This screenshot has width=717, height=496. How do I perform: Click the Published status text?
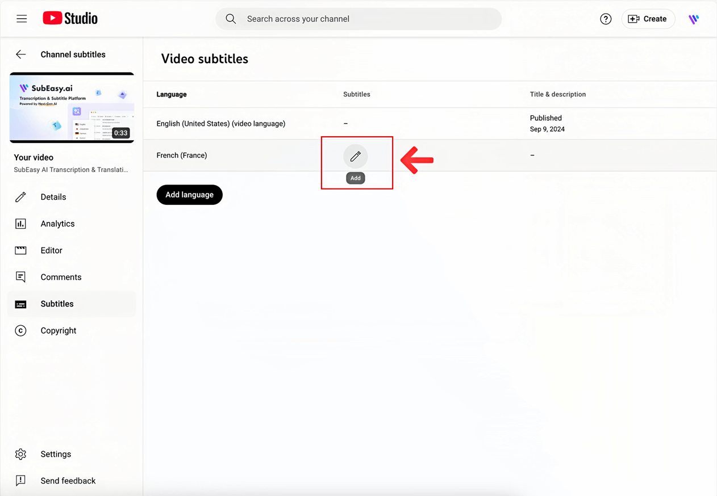point(546,118)
